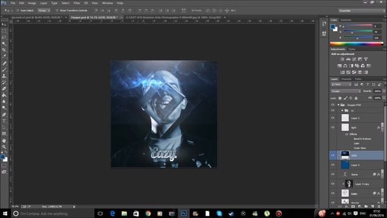Add an Exposure adjustment
This screenshot has width=387, height=218.
(360, 59)
